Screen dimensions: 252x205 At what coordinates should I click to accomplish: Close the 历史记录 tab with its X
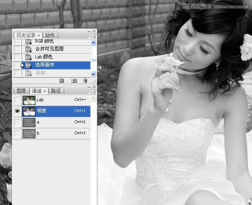tap(39, 35)
